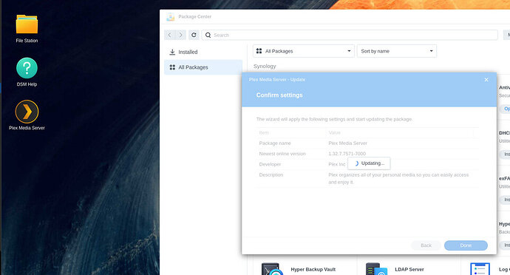The height and width of the screenshot is (275, 510).
Task: Click the Log Center package icon
Action: click(x=480, y=269)
